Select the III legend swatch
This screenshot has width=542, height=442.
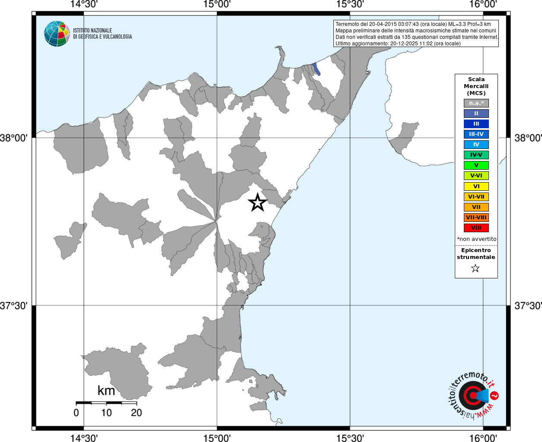coord(476,124)
